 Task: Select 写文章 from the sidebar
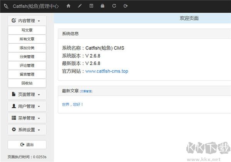pos(27,30)
